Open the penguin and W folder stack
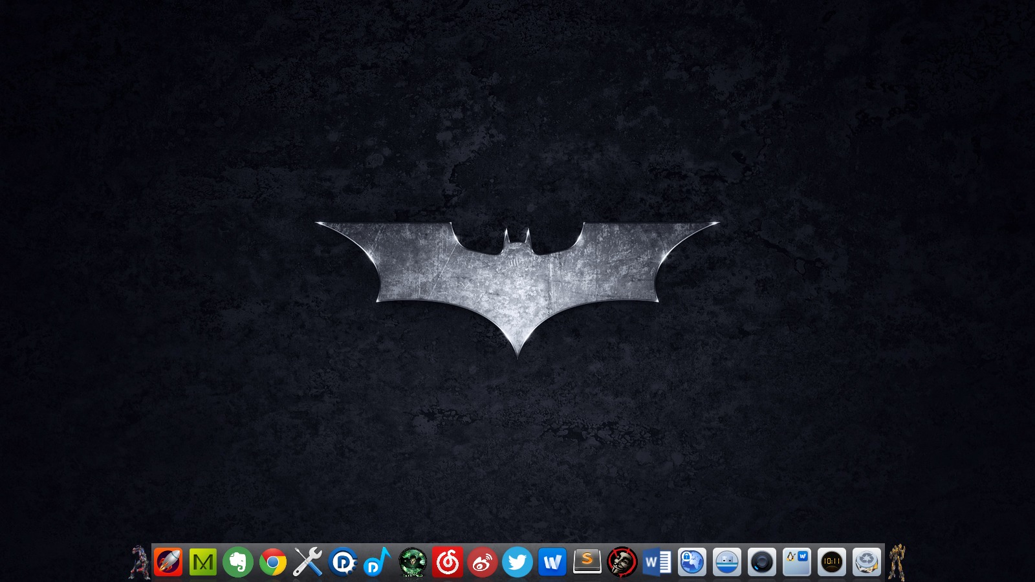This screenshot has height=582, width=1035. 797,562
